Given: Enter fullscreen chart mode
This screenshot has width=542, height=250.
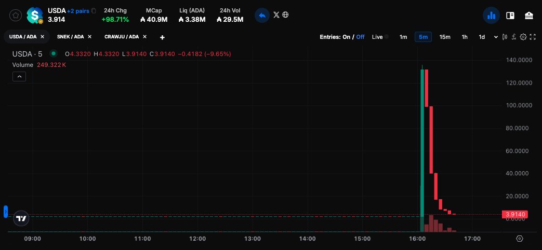Looking at the screenshot, I should (x=533, y=37).
